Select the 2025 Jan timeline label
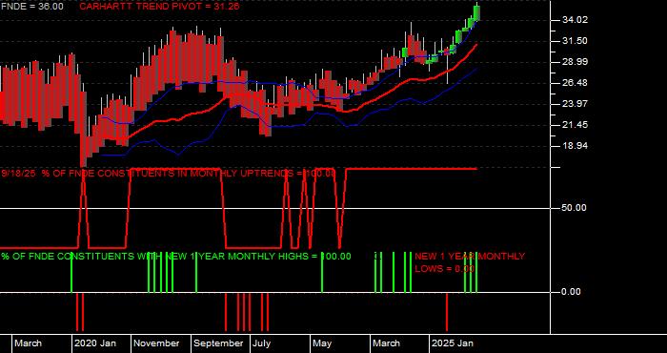This screenshot has width=667, height=353. point(453,343)
